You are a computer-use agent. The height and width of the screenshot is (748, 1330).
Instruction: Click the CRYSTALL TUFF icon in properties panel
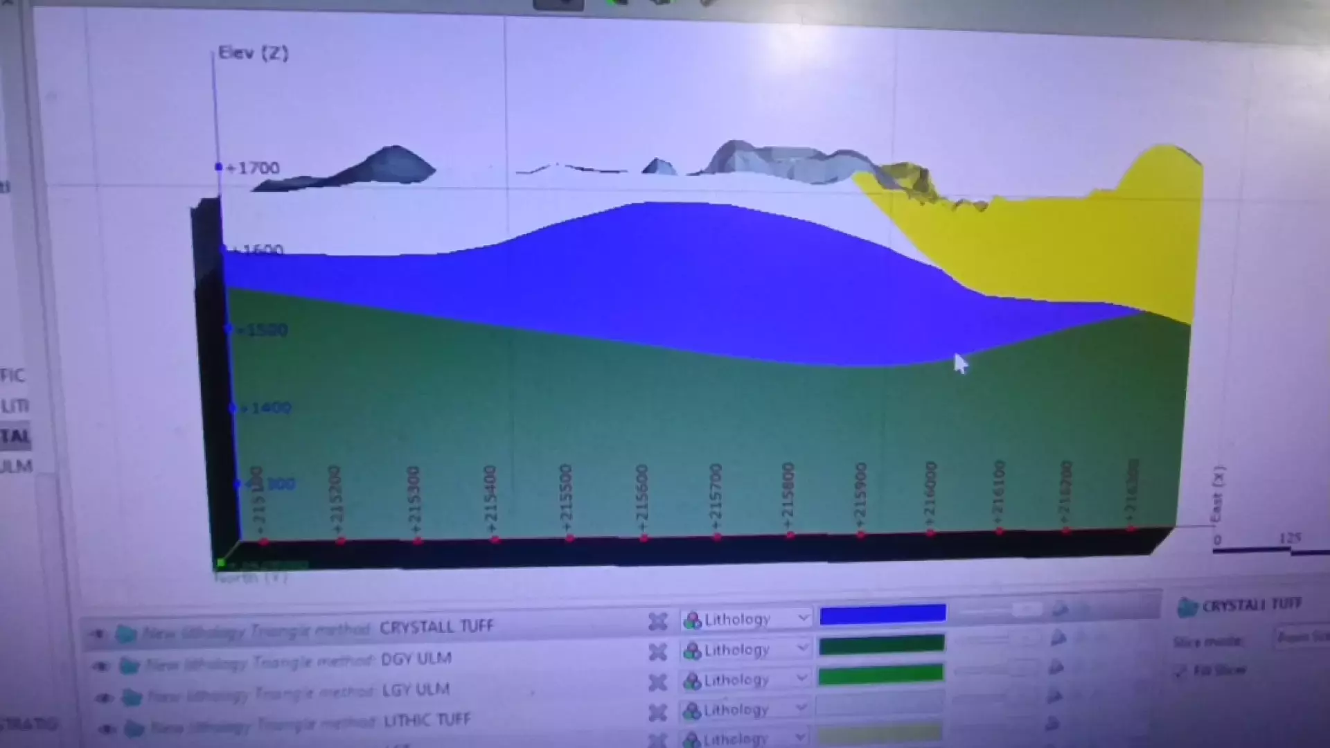point(1187,607)
